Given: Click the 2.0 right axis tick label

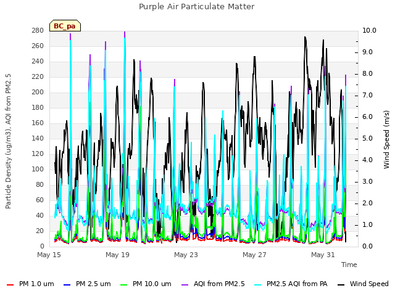Looking at the screenshot, I should point(367,203).
